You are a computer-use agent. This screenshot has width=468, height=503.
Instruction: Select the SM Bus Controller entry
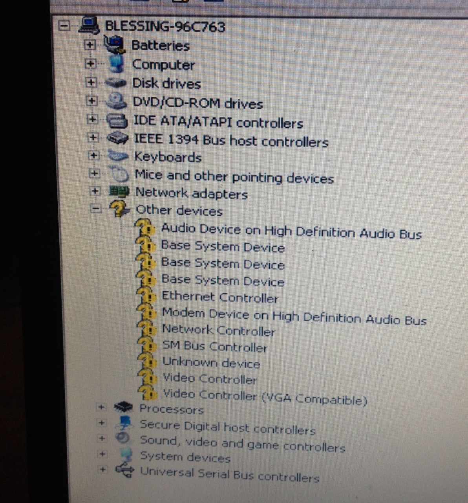pos(215,346)
